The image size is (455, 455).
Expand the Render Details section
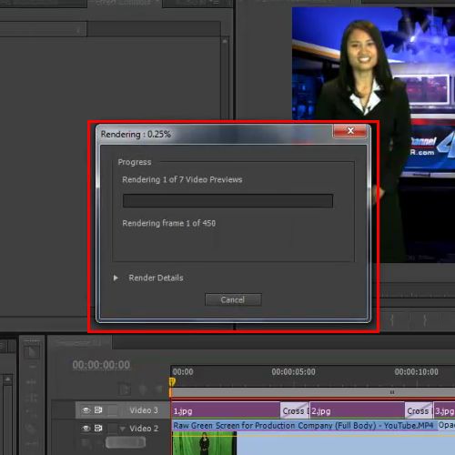pyautogui.click(x=116, y=278)
